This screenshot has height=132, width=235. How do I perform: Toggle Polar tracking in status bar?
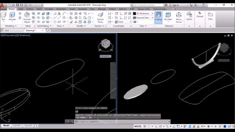click(x=160, y=126)
